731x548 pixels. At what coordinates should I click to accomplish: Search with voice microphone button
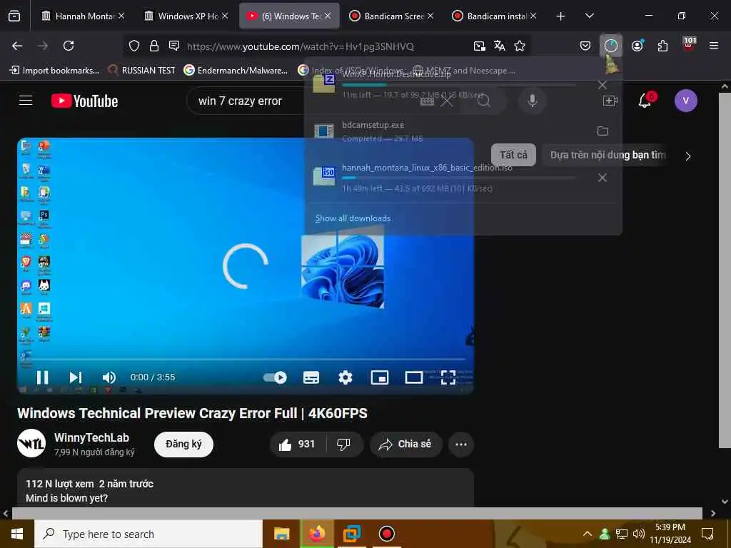pos(533,100)
